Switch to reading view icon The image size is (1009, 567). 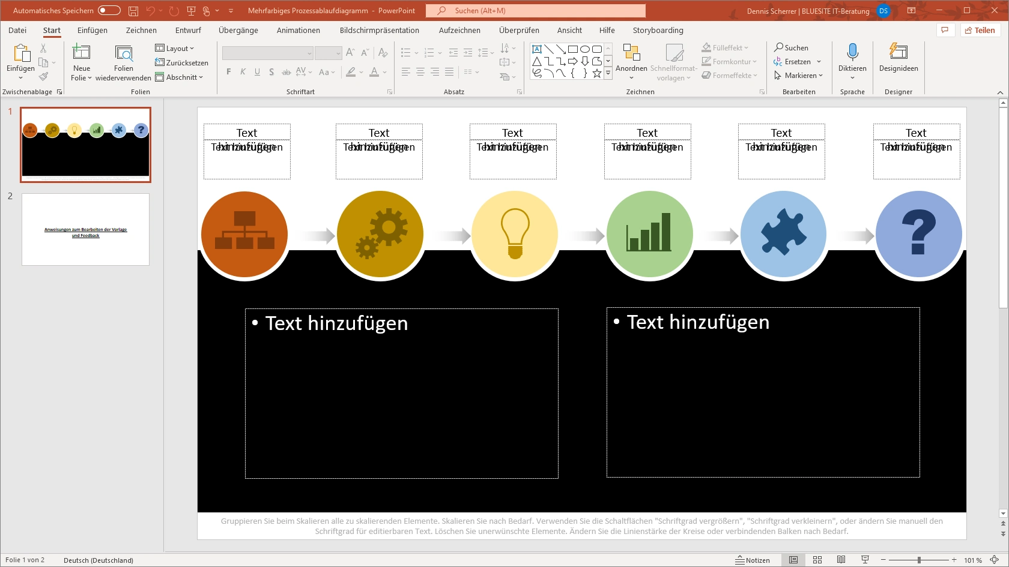tap(841, 560)
